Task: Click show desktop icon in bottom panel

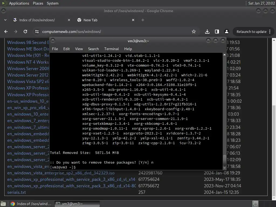Action: click(x=3, y=204)
